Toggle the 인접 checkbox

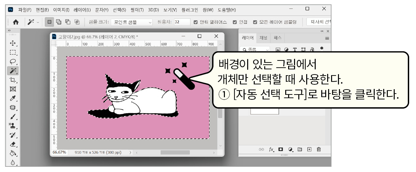235,22
